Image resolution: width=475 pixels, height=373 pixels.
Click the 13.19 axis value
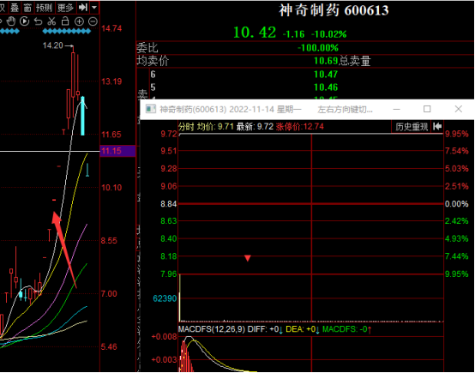tap(111, 81)
